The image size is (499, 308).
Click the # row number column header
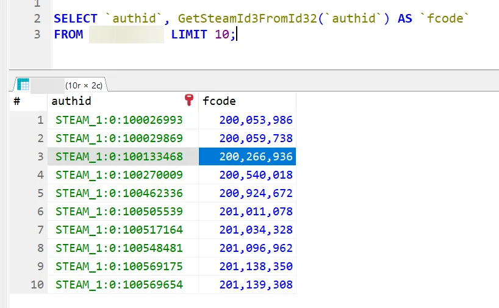[17, 101]
